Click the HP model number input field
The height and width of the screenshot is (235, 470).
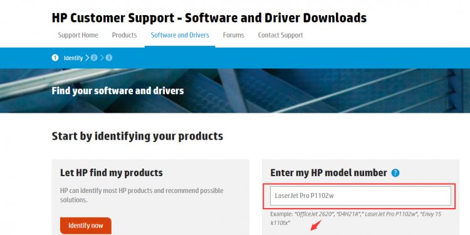point(360,196)
